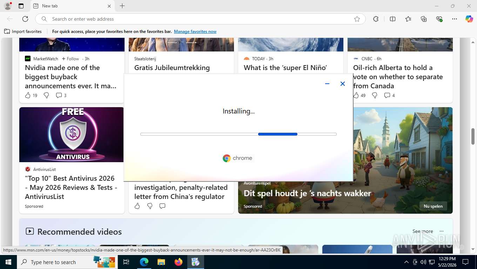Open File Explorer from taskbar
477x269 pixels.
point(161,262)
